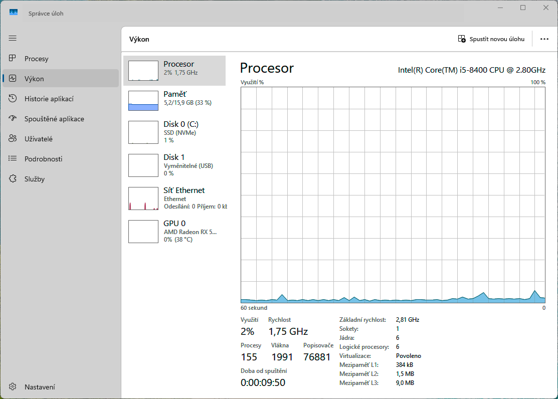Click the Uživatelé people icon
The image size is (558, 399).
(13, 139)
